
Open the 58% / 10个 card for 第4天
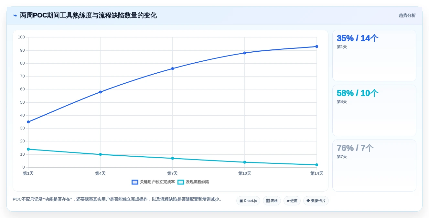point(374,110)
